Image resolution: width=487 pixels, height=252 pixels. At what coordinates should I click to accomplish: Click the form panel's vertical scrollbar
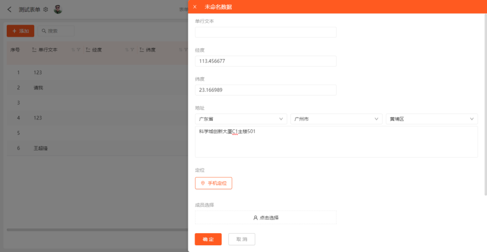point(486,105)
